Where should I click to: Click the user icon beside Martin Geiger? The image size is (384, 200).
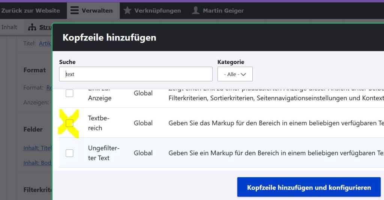pyautogui.click(x=195, y=10)
